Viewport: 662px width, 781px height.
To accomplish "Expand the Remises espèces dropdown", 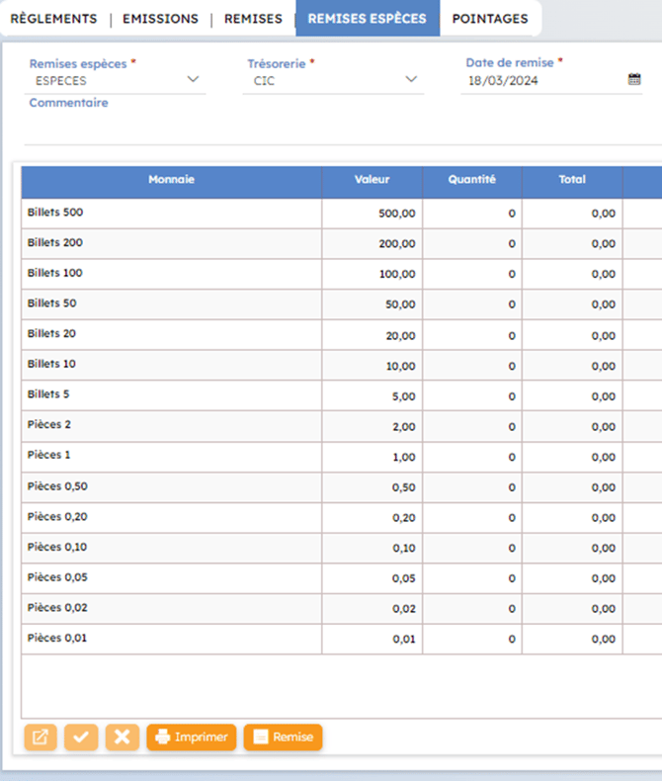I will click(193, 80).
